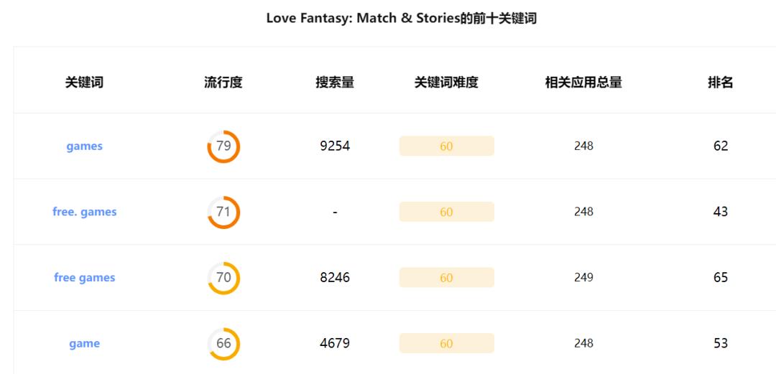This screenshot has width=776, height=374.
Task: Click the popularity ring showing 66
Action: tap(223, 344)
